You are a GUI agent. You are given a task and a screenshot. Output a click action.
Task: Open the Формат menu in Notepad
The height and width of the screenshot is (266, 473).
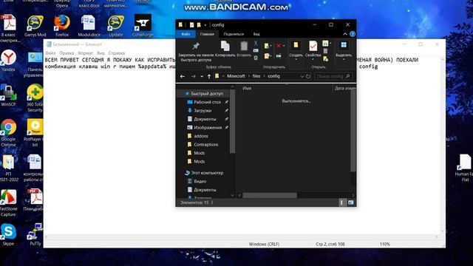coord(86,53)
